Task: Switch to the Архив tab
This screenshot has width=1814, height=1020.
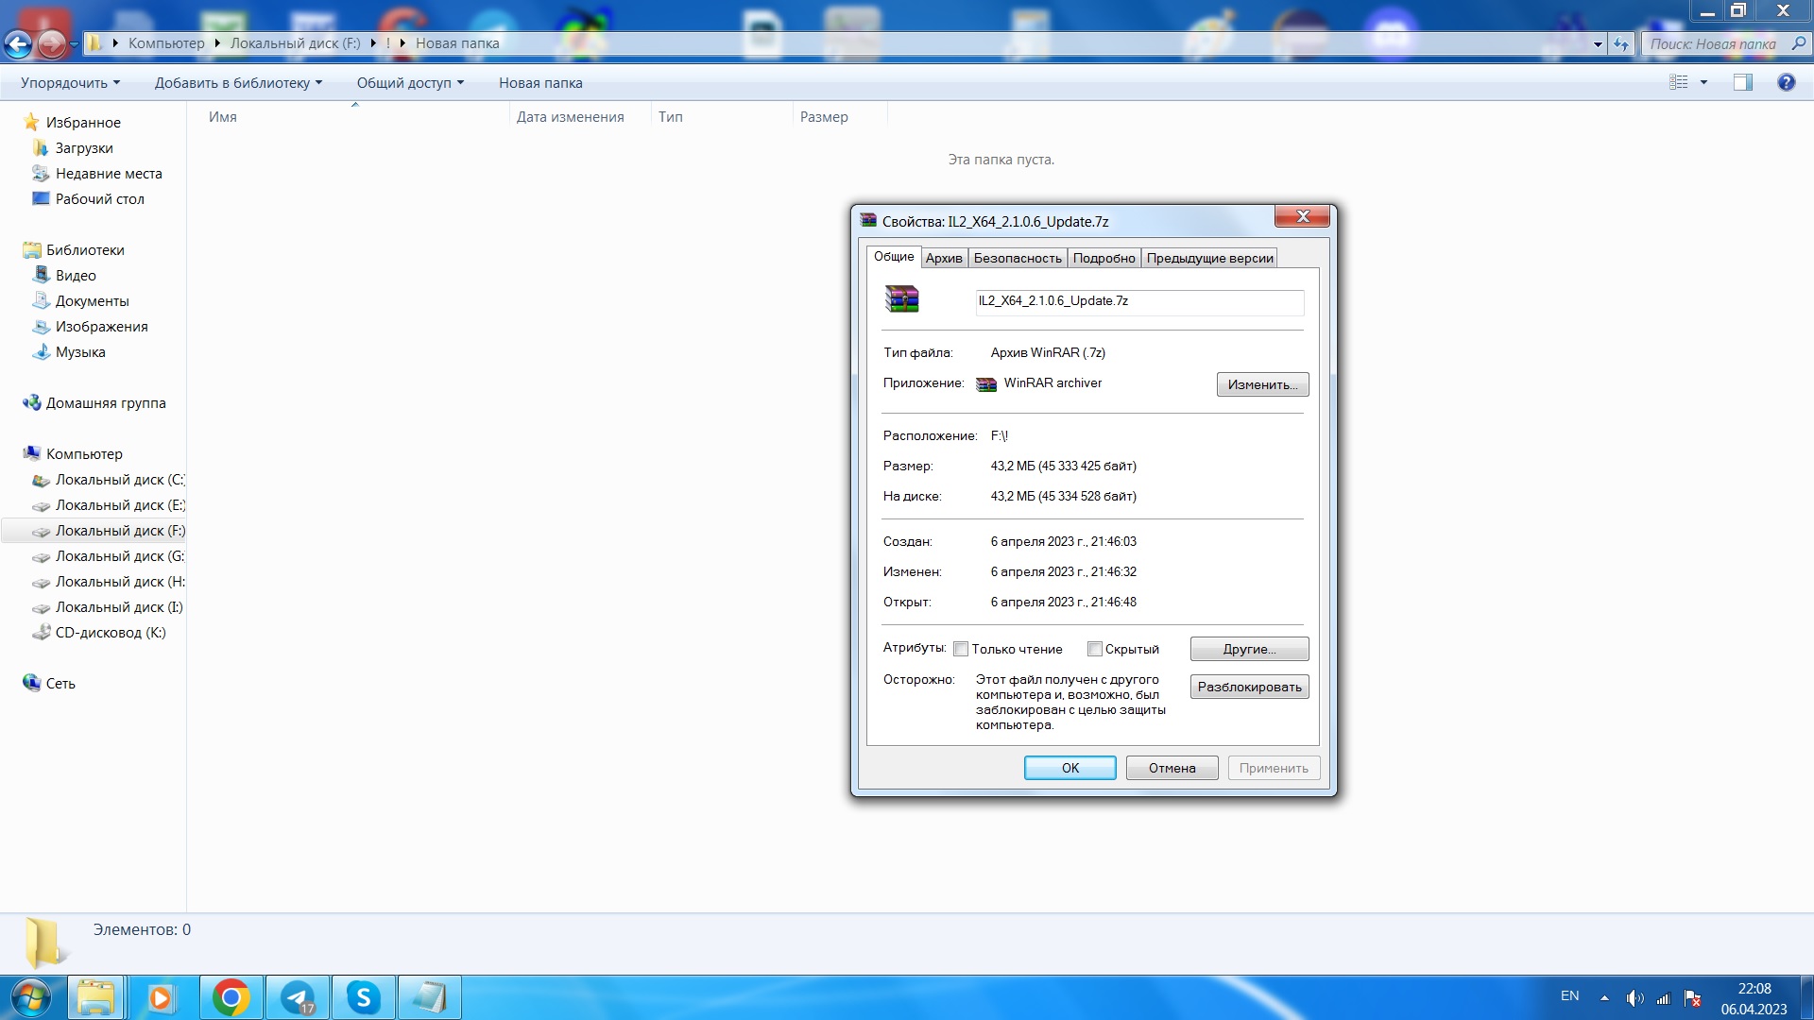Action: point(944,258)
